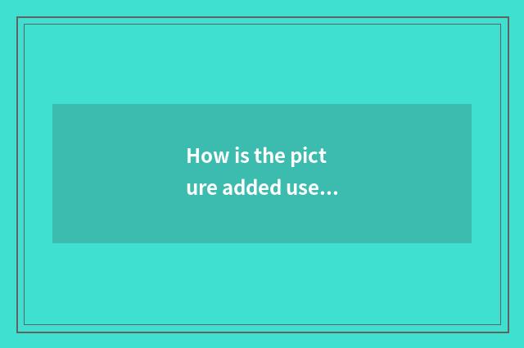This screenshot has width=524, height=348.
Task: Select the word "is" in the heading
Action: pyautogui.click(x=242, y=156)
